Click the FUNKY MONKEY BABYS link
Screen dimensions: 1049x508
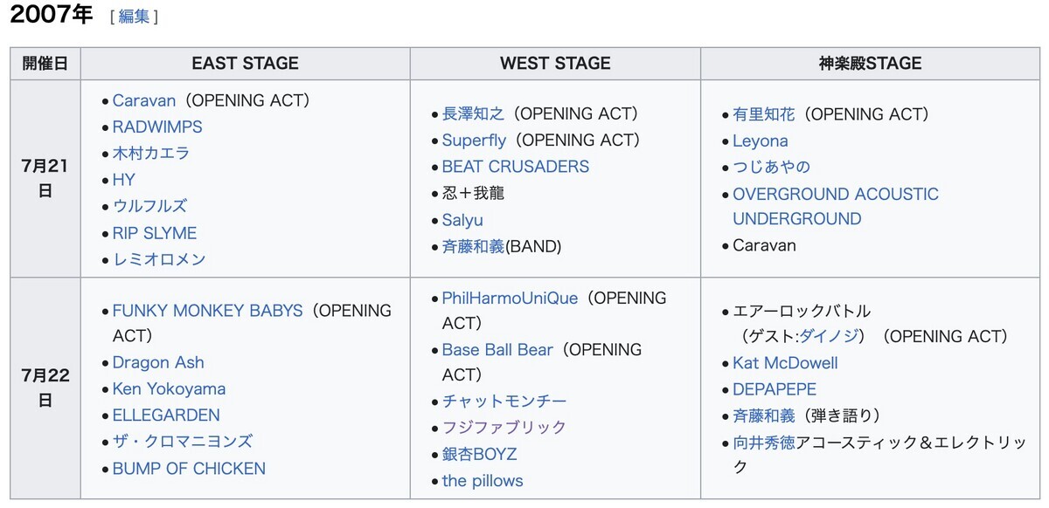pyautogui.click(x=208, y=310)
